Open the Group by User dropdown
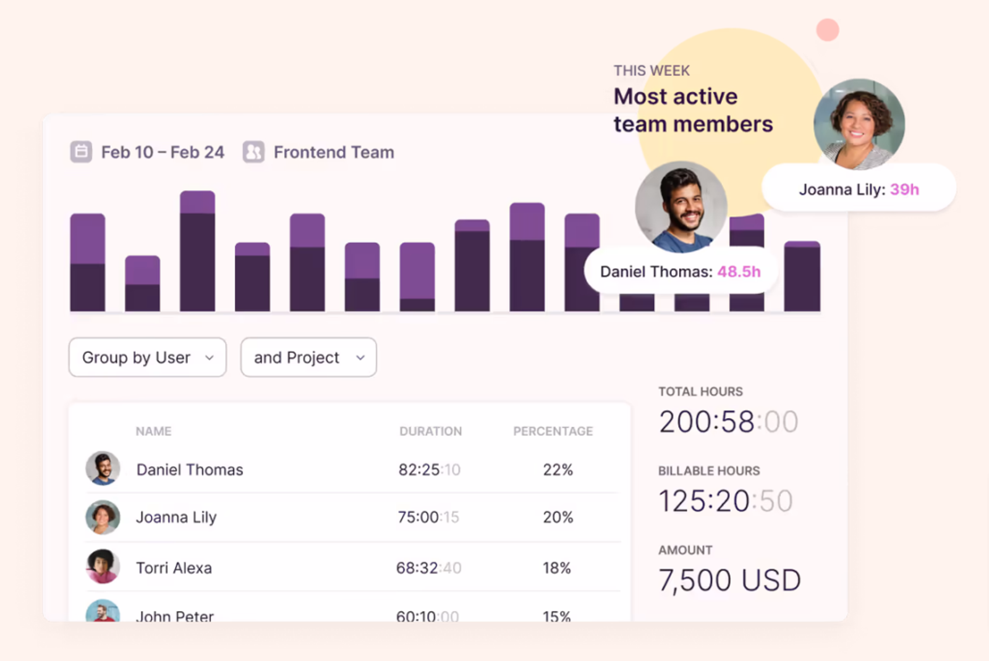This screenshot has width=989, height=661. click(147, 357)
